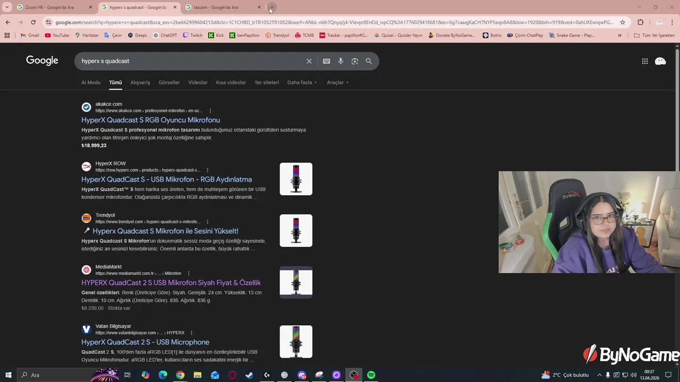Open HyperX QuadCast S - USB Mikrofon link
This screenshot has height=382, width=680.
pos(166,180)
